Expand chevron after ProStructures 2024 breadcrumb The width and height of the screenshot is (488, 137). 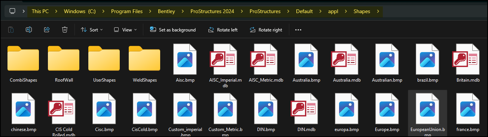[242, 11]
